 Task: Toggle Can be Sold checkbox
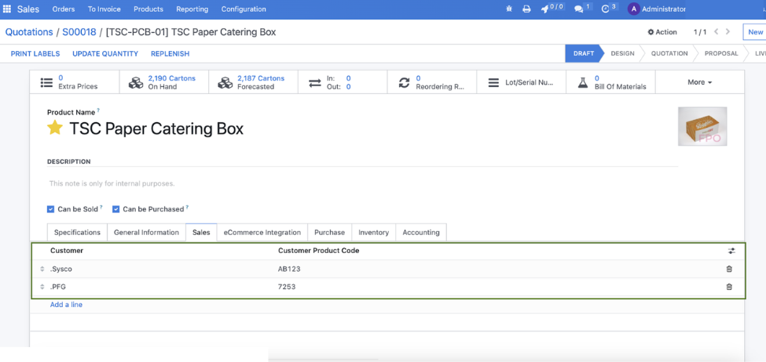[50, 209]
